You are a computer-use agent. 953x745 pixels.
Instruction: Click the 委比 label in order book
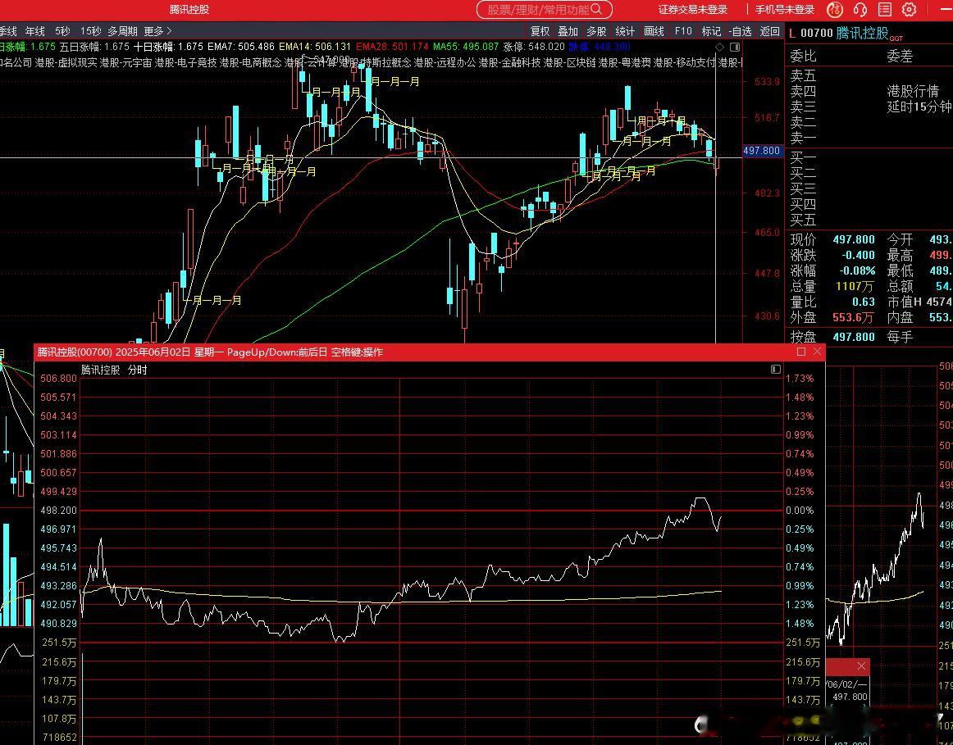coord(803,57)
